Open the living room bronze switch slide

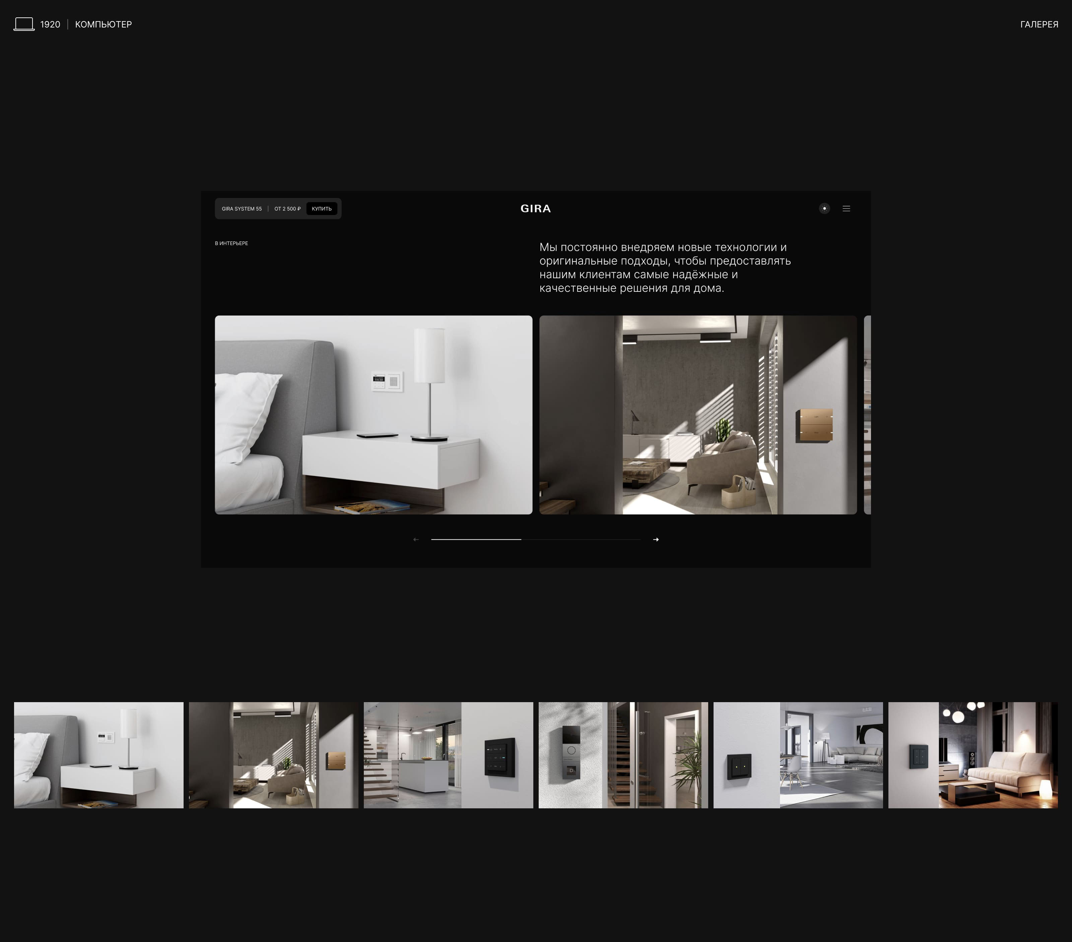pos(697,414)
